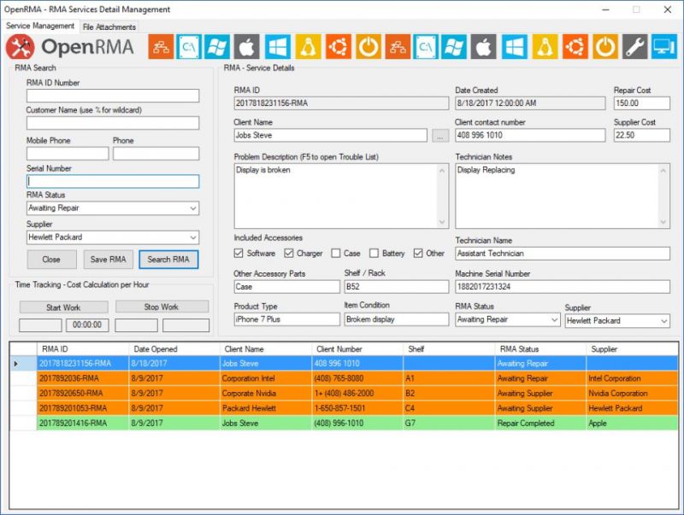This screenshot has width=684, height=515.
Task: Enable the Case accessory checkbox
Action: (x=335, y=253)
